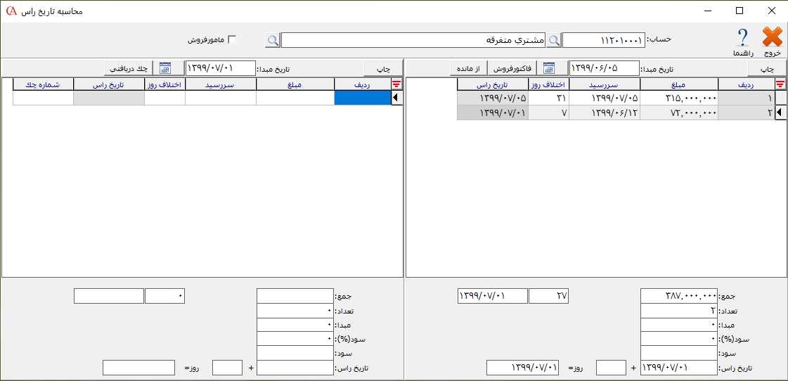Select the 315,000,000 amount cell in row 1
This screenshot has height=381, width=788.
pyautogui.click(x=679, y=98)
